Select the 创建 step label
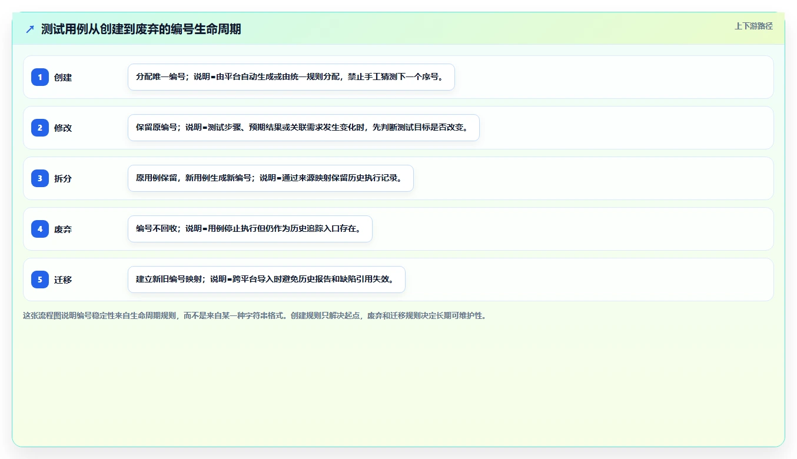The image size is (797, 459). 63,77
